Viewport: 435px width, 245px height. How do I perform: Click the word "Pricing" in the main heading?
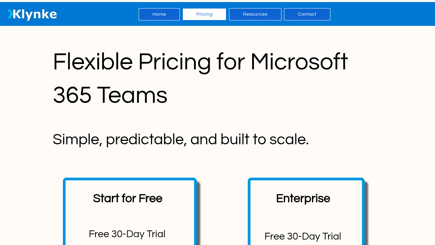coord(174,62)
